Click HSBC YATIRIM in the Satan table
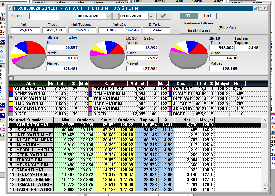The width and height of the screenshot is (275, 196). click(x=108, y=104)
